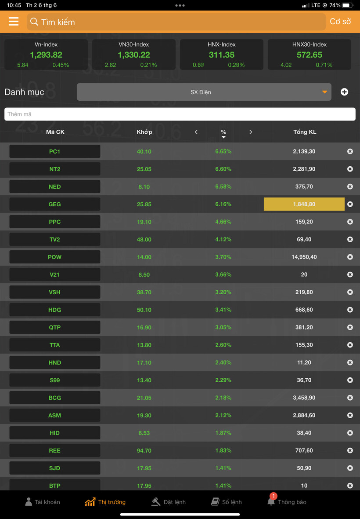Show next column with right chevron

coord(251,132)
